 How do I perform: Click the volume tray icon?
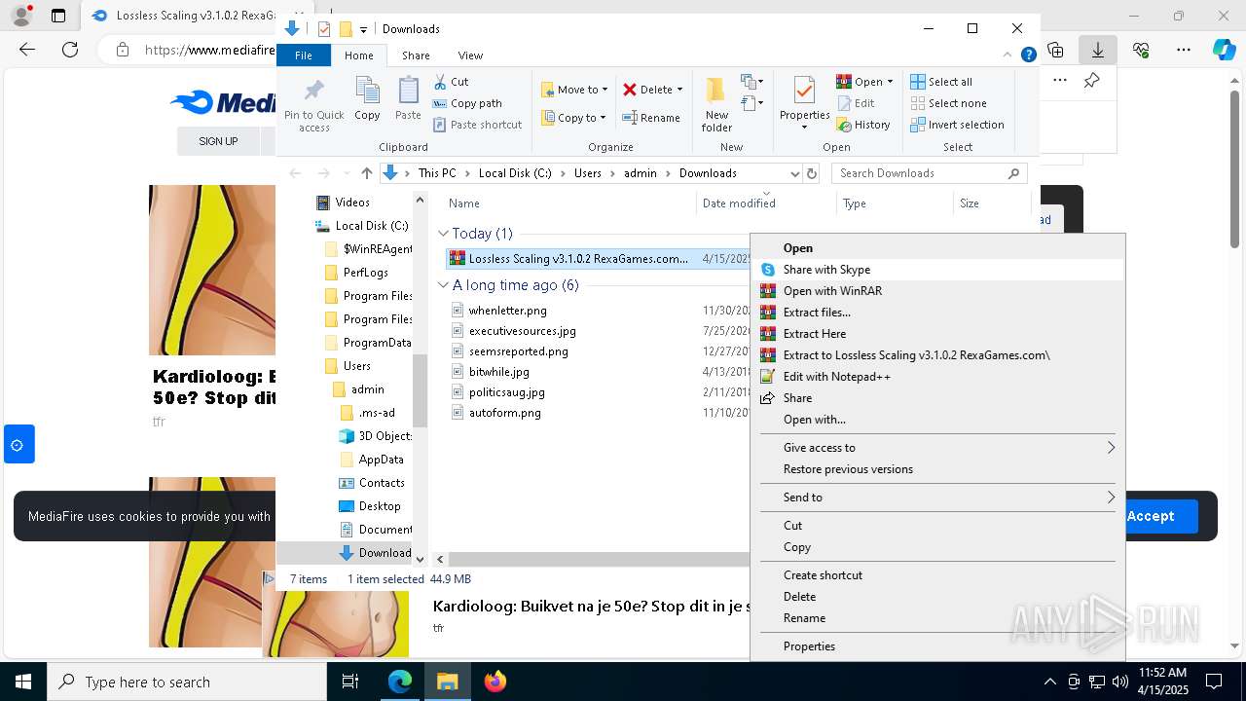[1119, 682]
